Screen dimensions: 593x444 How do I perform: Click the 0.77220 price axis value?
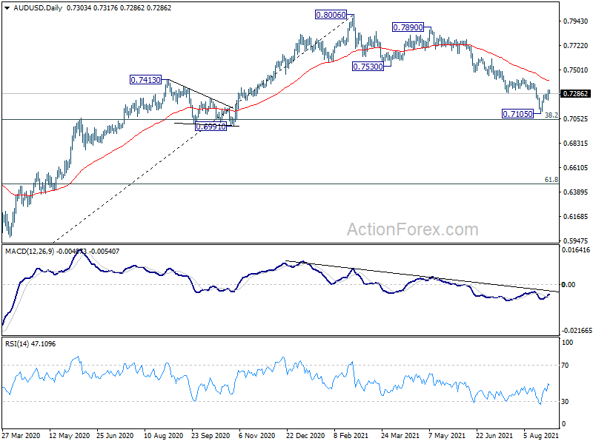pos(576,46)
